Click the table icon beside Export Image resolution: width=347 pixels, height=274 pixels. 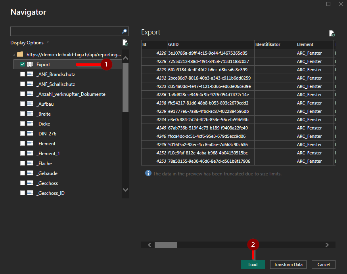[x=30, y=64]
